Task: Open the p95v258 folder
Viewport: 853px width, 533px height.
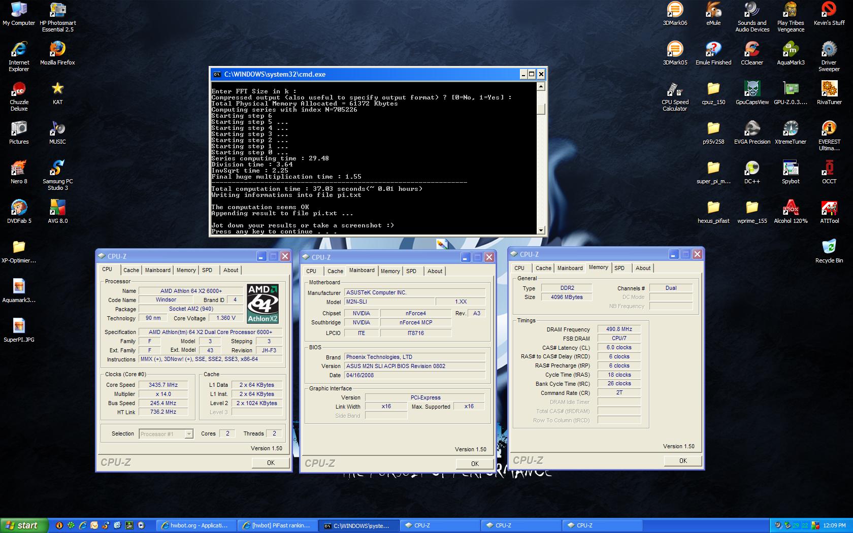Action: (713, 132)
